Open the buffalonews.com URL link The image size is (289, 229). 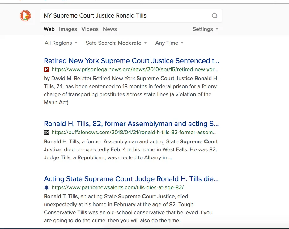click(134, 132)
